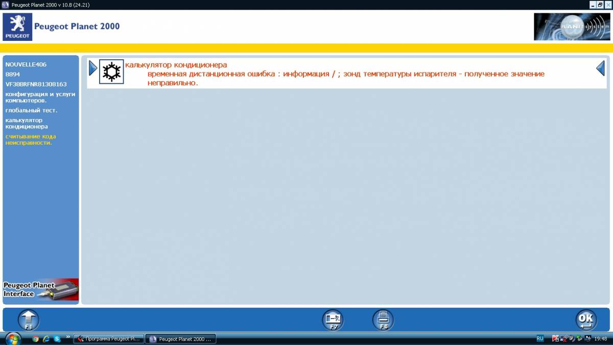Click the right-side blue triangle arrow
This screenshot has height=345, width=613.
[x=600, y=68]
